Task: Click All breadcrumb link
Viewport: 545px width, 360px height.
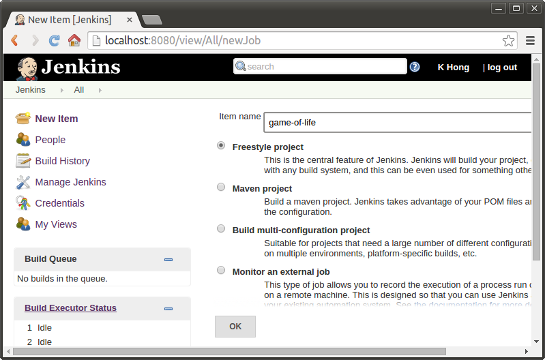Action: [79, 89]
